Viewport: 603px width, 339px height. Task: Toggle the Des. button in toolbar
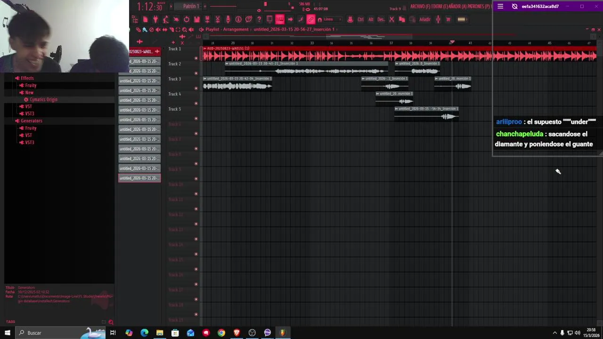tap(381, 19)
